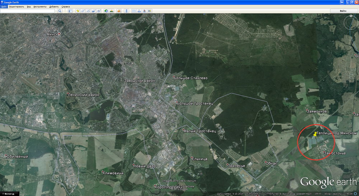Click the Save Image icon
The height and width of the screenshot is (196, 359).
(144, 11)
